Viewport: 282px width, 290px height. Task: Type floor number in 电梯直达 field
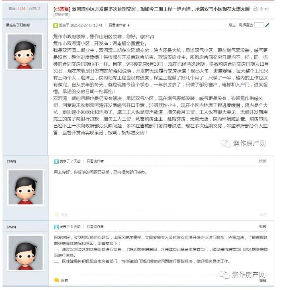coord(259,25)
